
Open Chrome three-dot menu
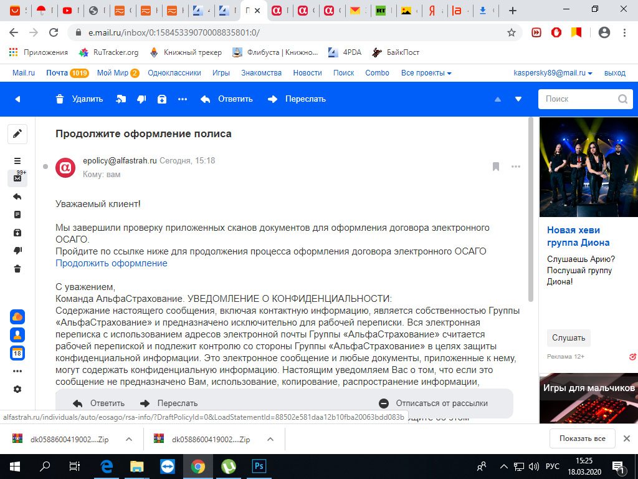tap(624, 32)
